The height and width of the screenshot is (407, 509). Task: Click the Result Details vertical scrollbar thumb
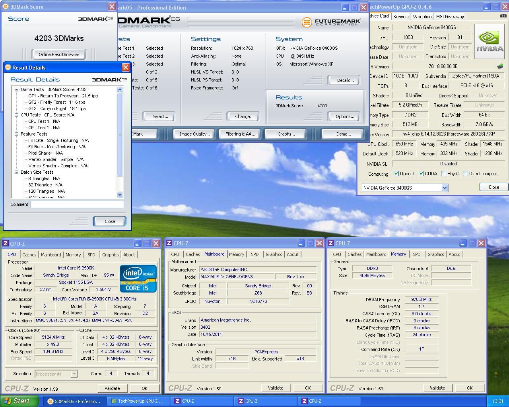click(120, 134)
